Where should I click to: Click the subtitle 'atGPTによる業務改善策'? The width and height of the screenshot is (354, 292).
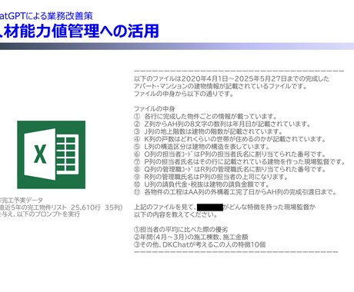click(46, 16)
